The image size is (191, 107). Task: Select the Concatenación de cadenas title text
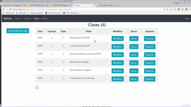pos(82,78)
